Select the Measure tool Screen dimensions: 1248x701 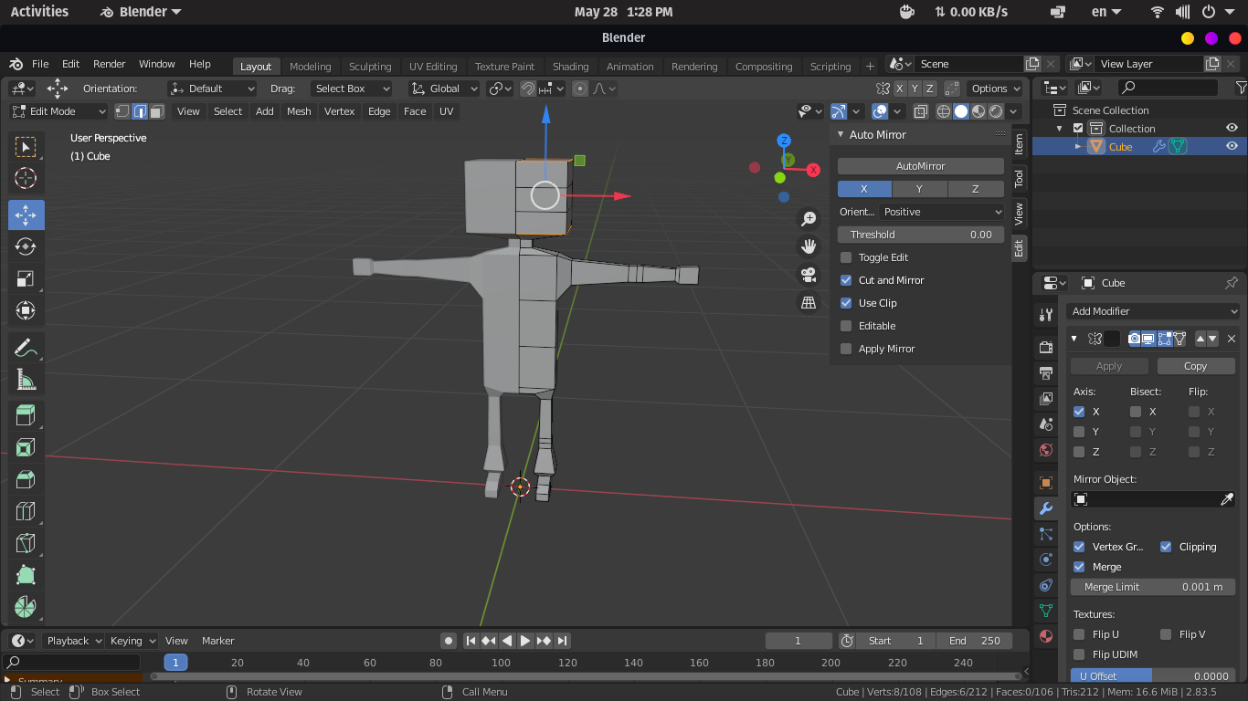click(x=26, y=380)
